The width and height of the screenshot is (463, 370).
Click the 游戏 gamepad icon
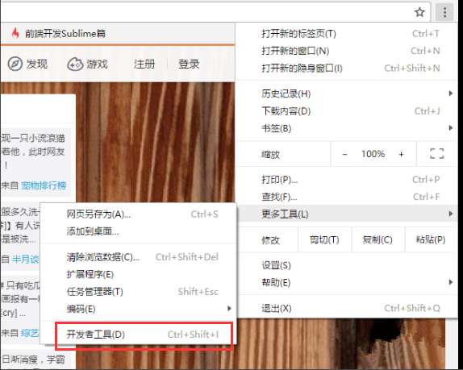coord(75,64)
